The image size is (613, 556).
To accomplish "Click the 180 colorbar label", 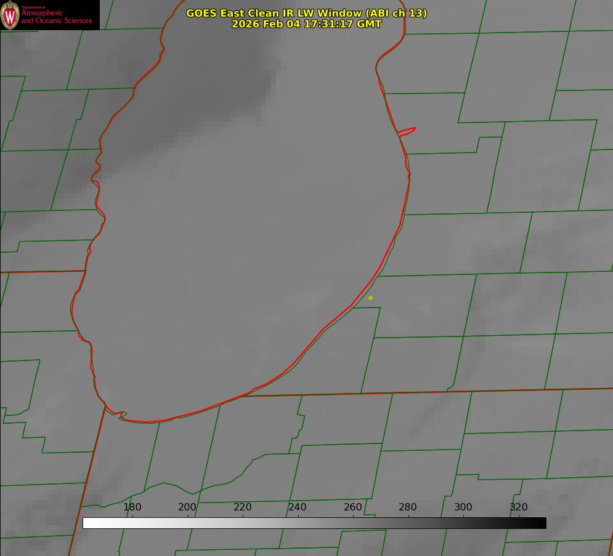I will point(132,507).
